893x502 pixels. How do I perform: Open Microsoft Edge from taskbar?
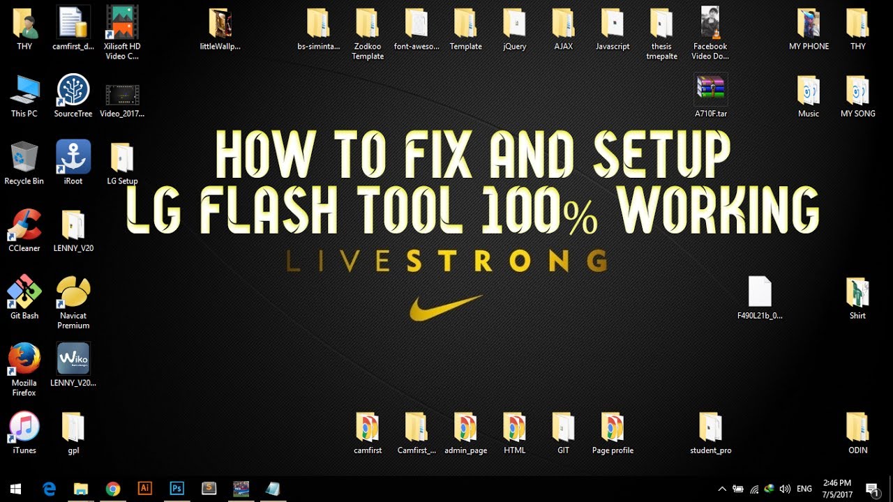tap(49, 489)
